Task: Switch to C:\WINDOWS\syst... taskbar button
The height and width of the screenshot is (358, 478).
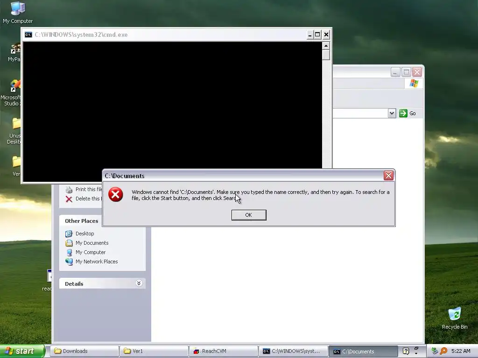Action: click(x=293, y=351)
